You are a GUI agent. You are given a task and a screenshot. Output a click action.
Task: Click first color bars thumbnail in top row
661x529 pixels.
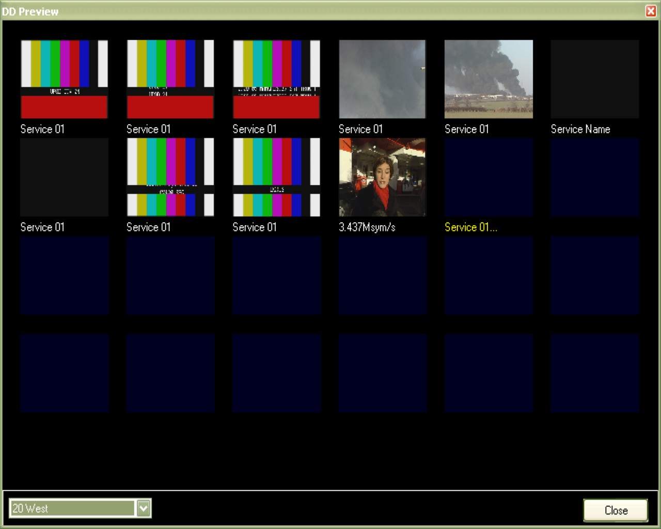(x=64, y=79)
